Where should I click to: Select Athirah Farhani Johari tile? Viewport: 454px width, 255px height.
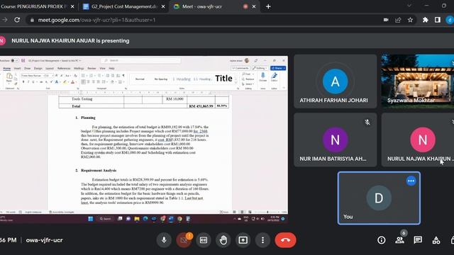(x=336, y=81)
